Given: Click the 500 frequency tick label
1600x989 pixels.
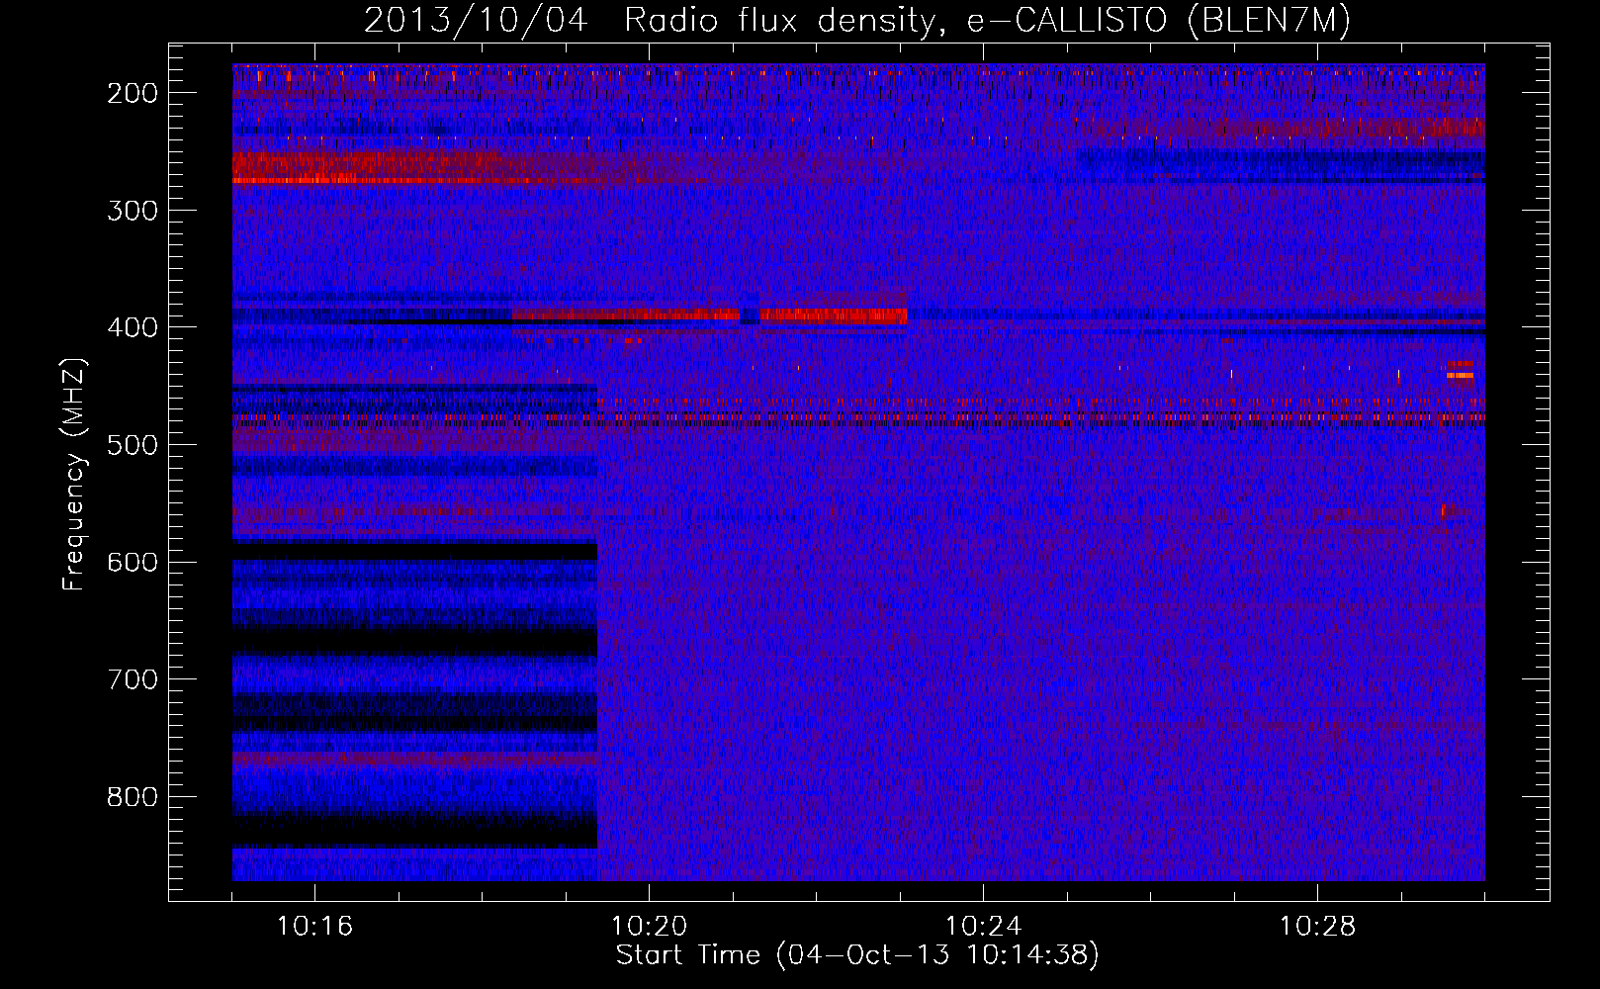Looking at the screenshot, I should click(x=133, y=445).
